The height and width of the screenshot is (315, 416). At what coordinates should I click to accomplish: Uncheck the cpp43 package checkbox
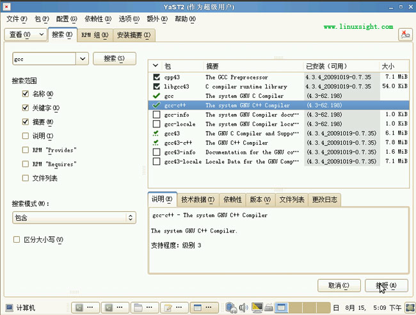click(157, 77)
